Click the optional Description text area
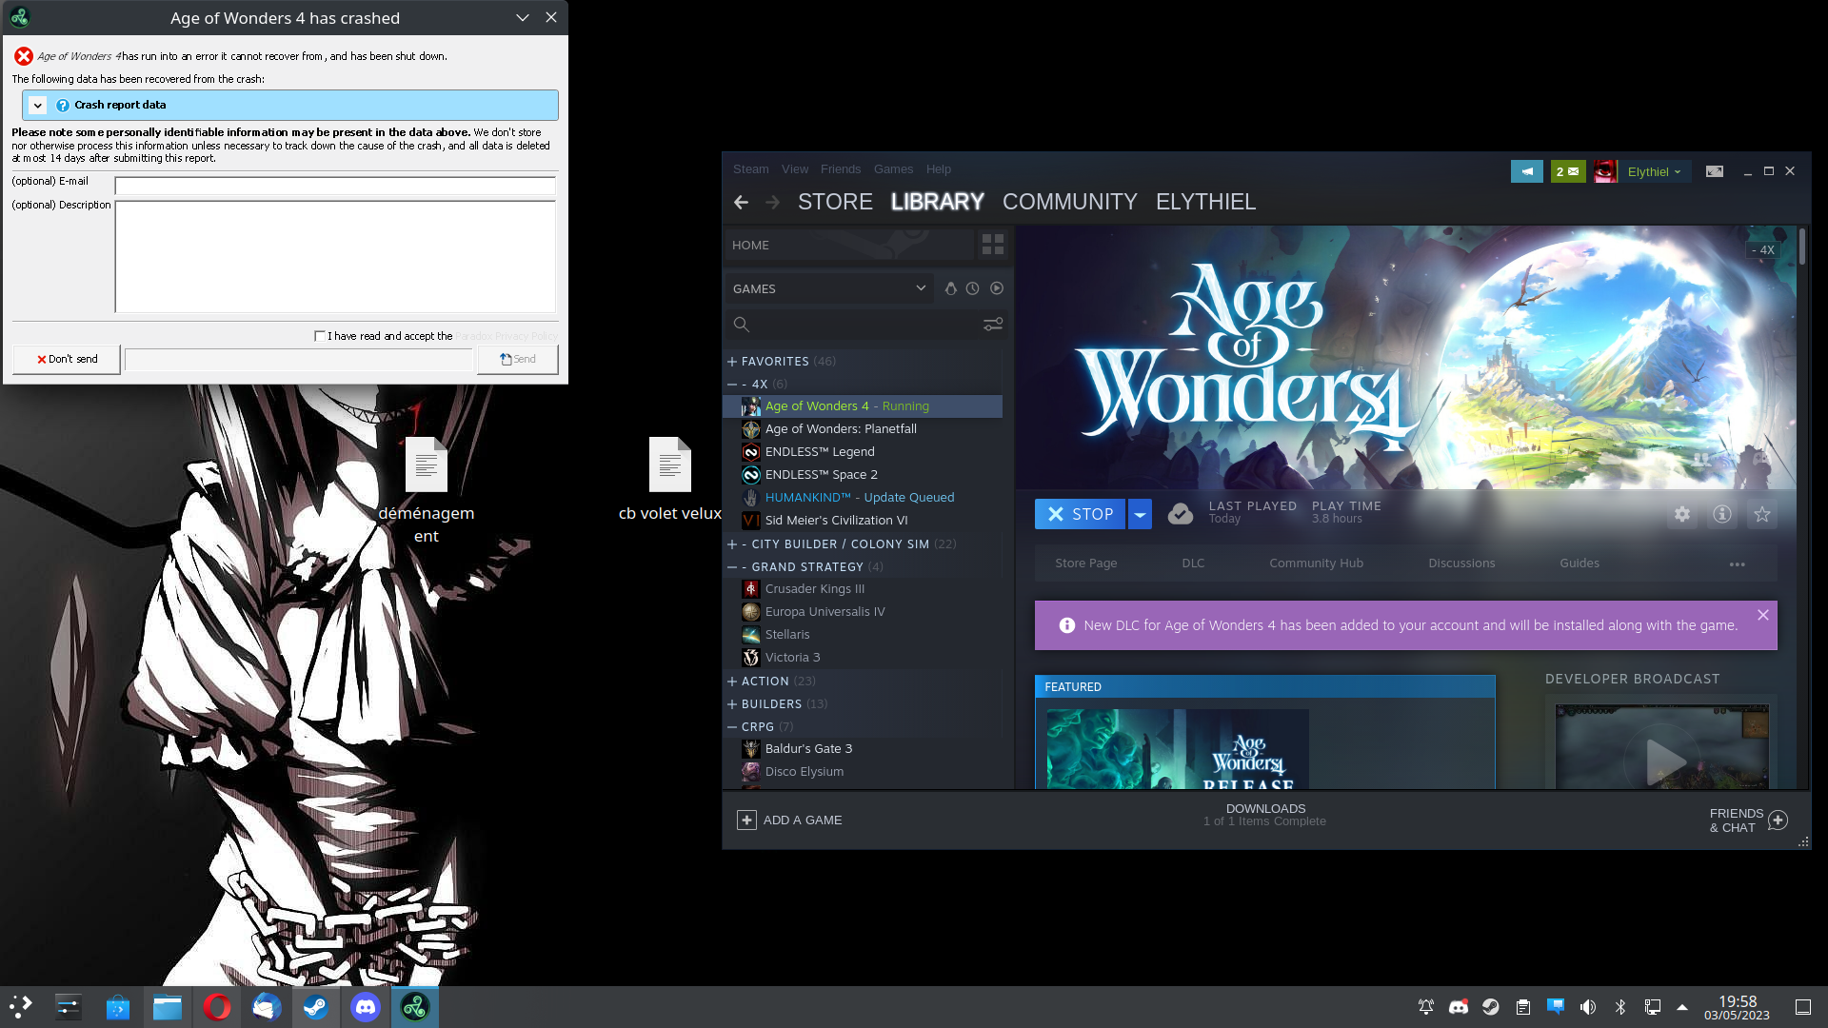Viewport: 1828px width, 1028px height. point(335,257)
